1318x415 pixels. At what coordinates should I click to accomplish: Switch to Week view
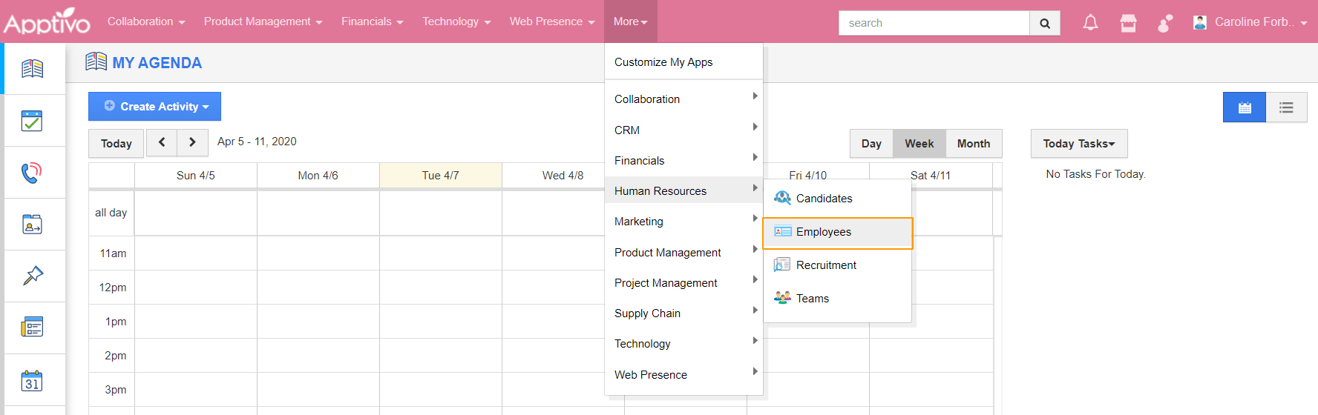[919, 143]
